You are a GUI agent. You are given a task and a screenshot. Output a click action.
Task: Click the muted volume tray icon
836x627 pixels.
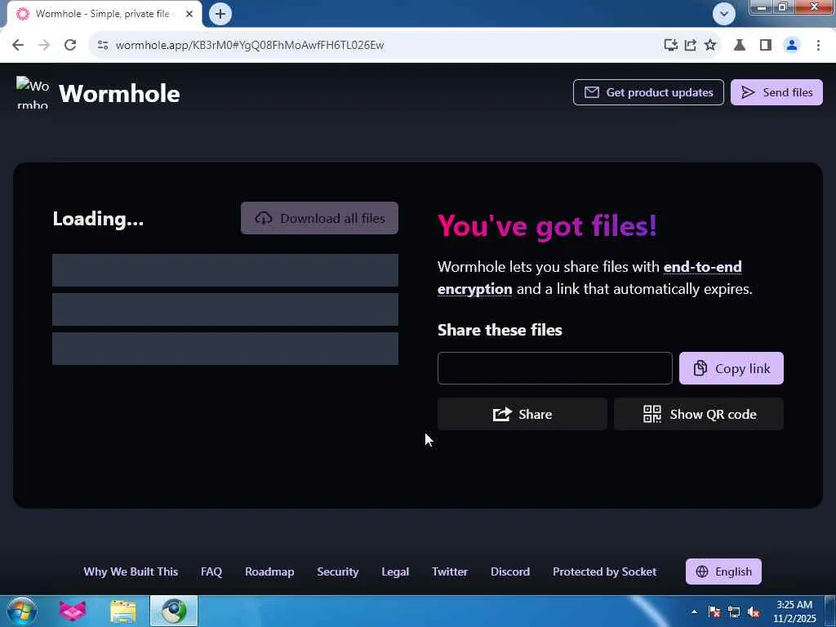754,611
